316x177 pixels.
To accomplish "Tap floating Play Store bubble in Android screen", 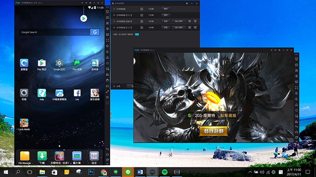I will point(84,18).
